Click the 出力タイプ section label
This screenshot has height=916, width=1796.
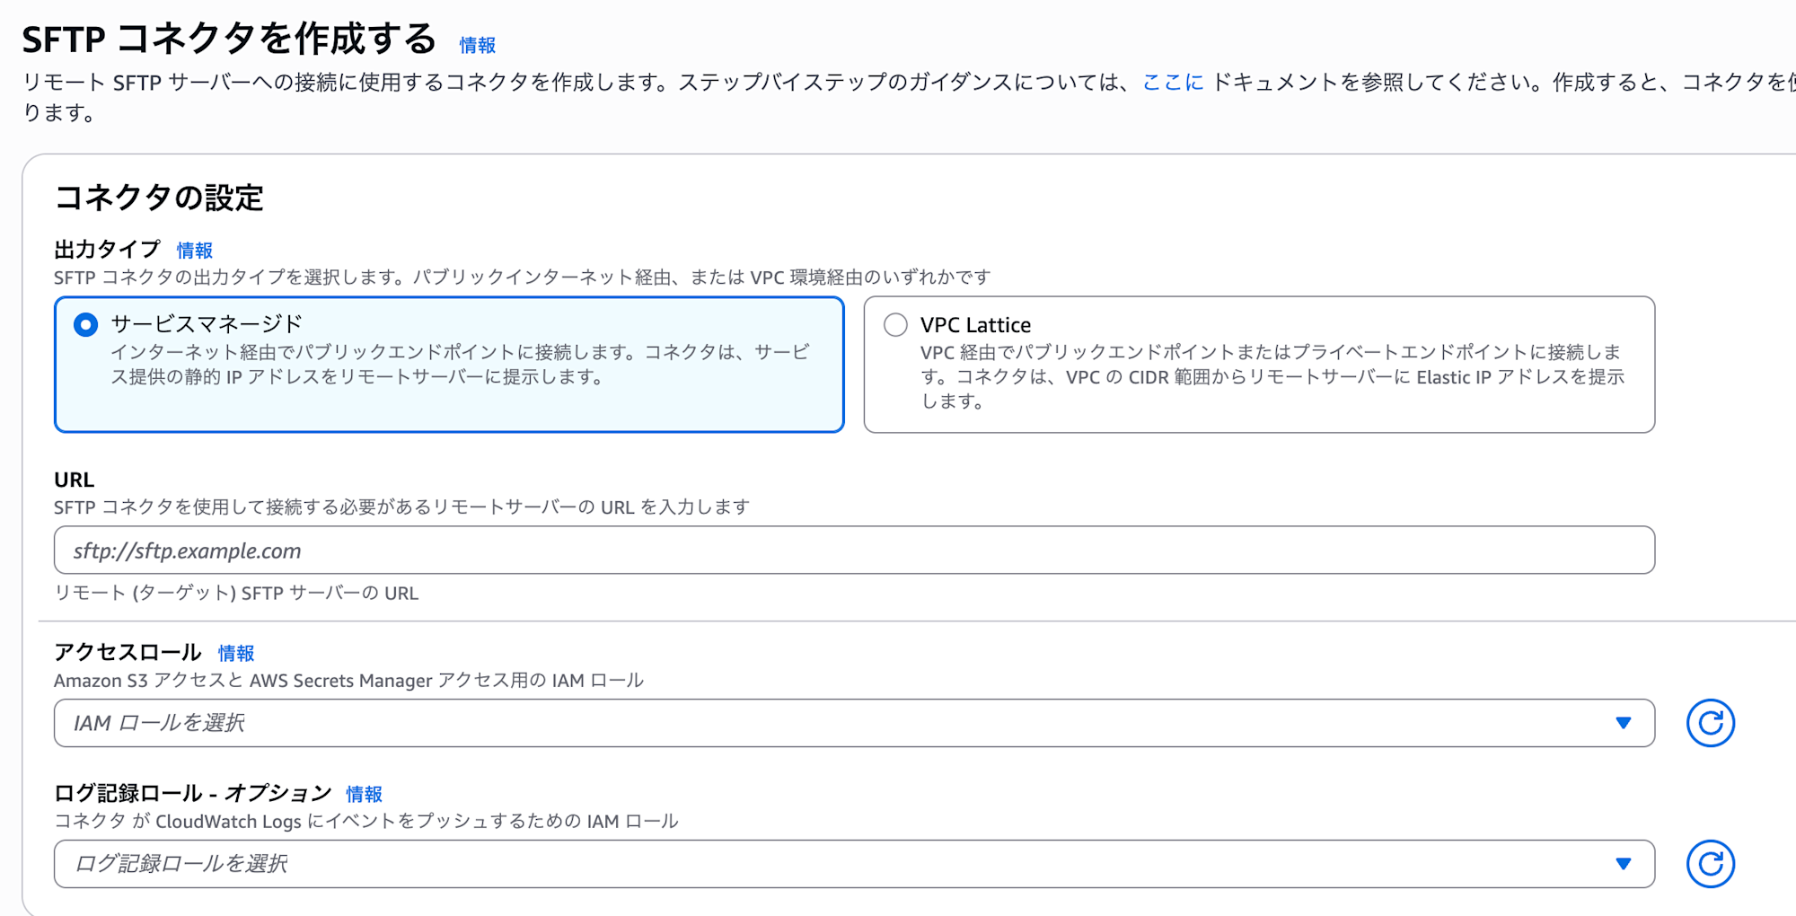click(107, 250)
